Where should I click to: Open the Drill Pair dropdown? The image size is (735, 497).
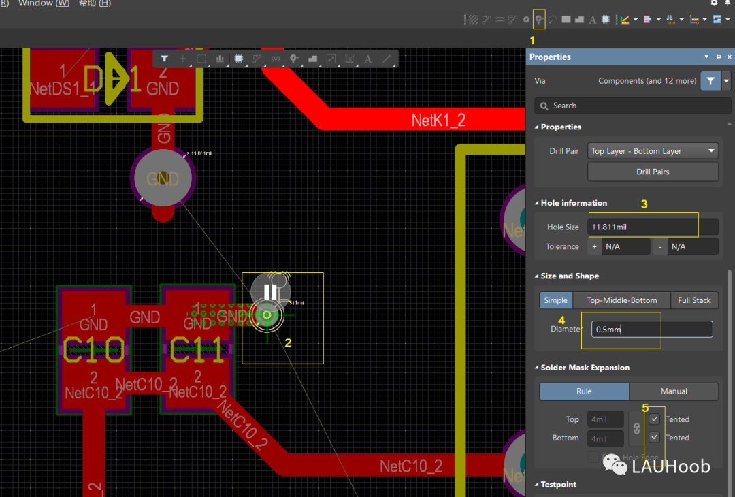point(653,151)
